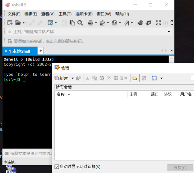194x173 pixels.
Task: Open the 查看(V) menu
Action: tap(48, 14)
